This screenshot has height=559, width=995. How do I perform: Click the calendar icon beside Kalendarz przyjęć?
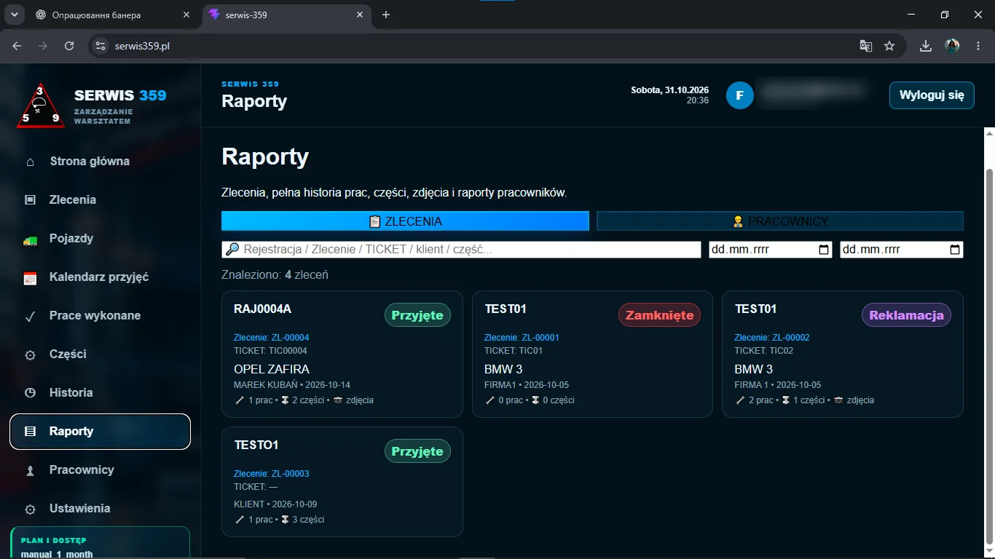(30, 278)
